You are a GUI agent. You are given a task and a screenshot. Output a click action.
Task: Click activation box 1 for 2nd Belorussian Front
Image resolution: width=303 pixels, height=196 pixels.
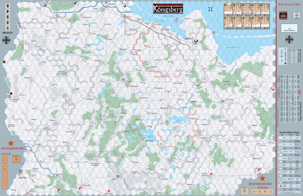coord(5,158)
